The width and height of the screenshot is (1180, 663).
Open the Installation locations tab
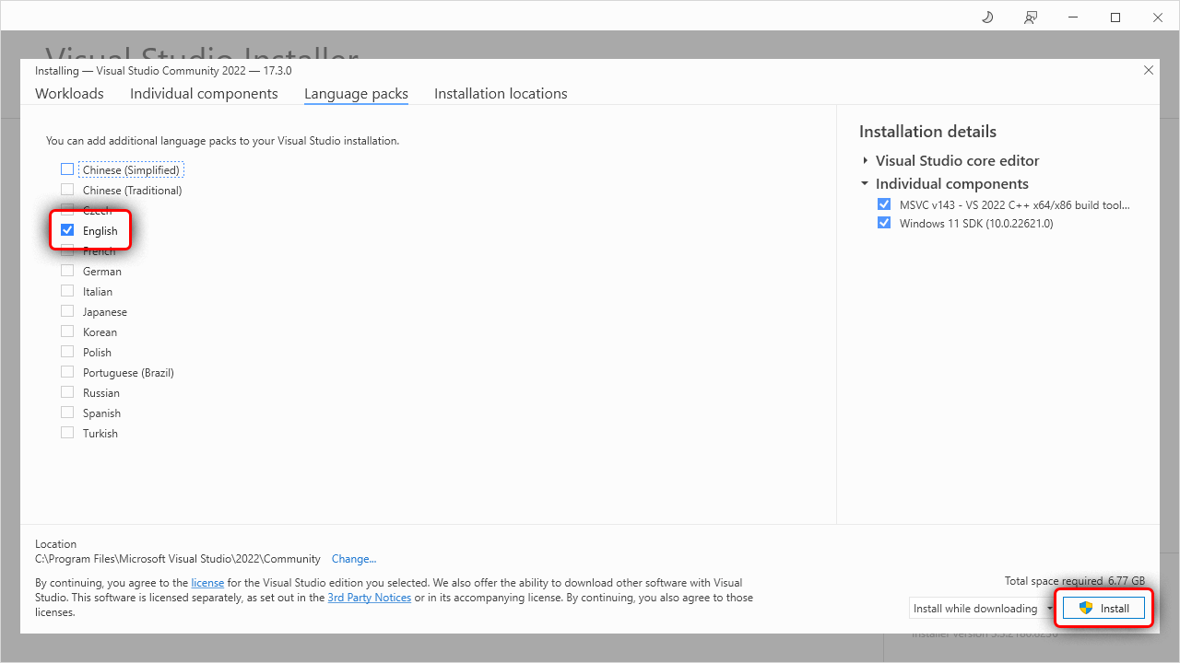pyautogui.click(x=501, y=94)
